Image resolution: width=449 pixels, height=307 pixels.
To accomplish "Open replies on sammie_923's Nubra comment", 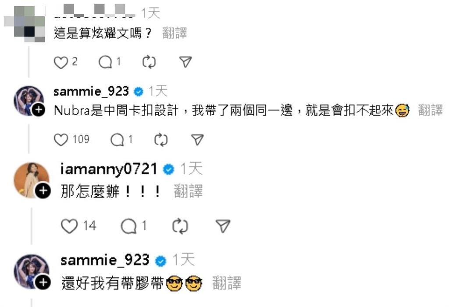I will (x=118, y=140).
